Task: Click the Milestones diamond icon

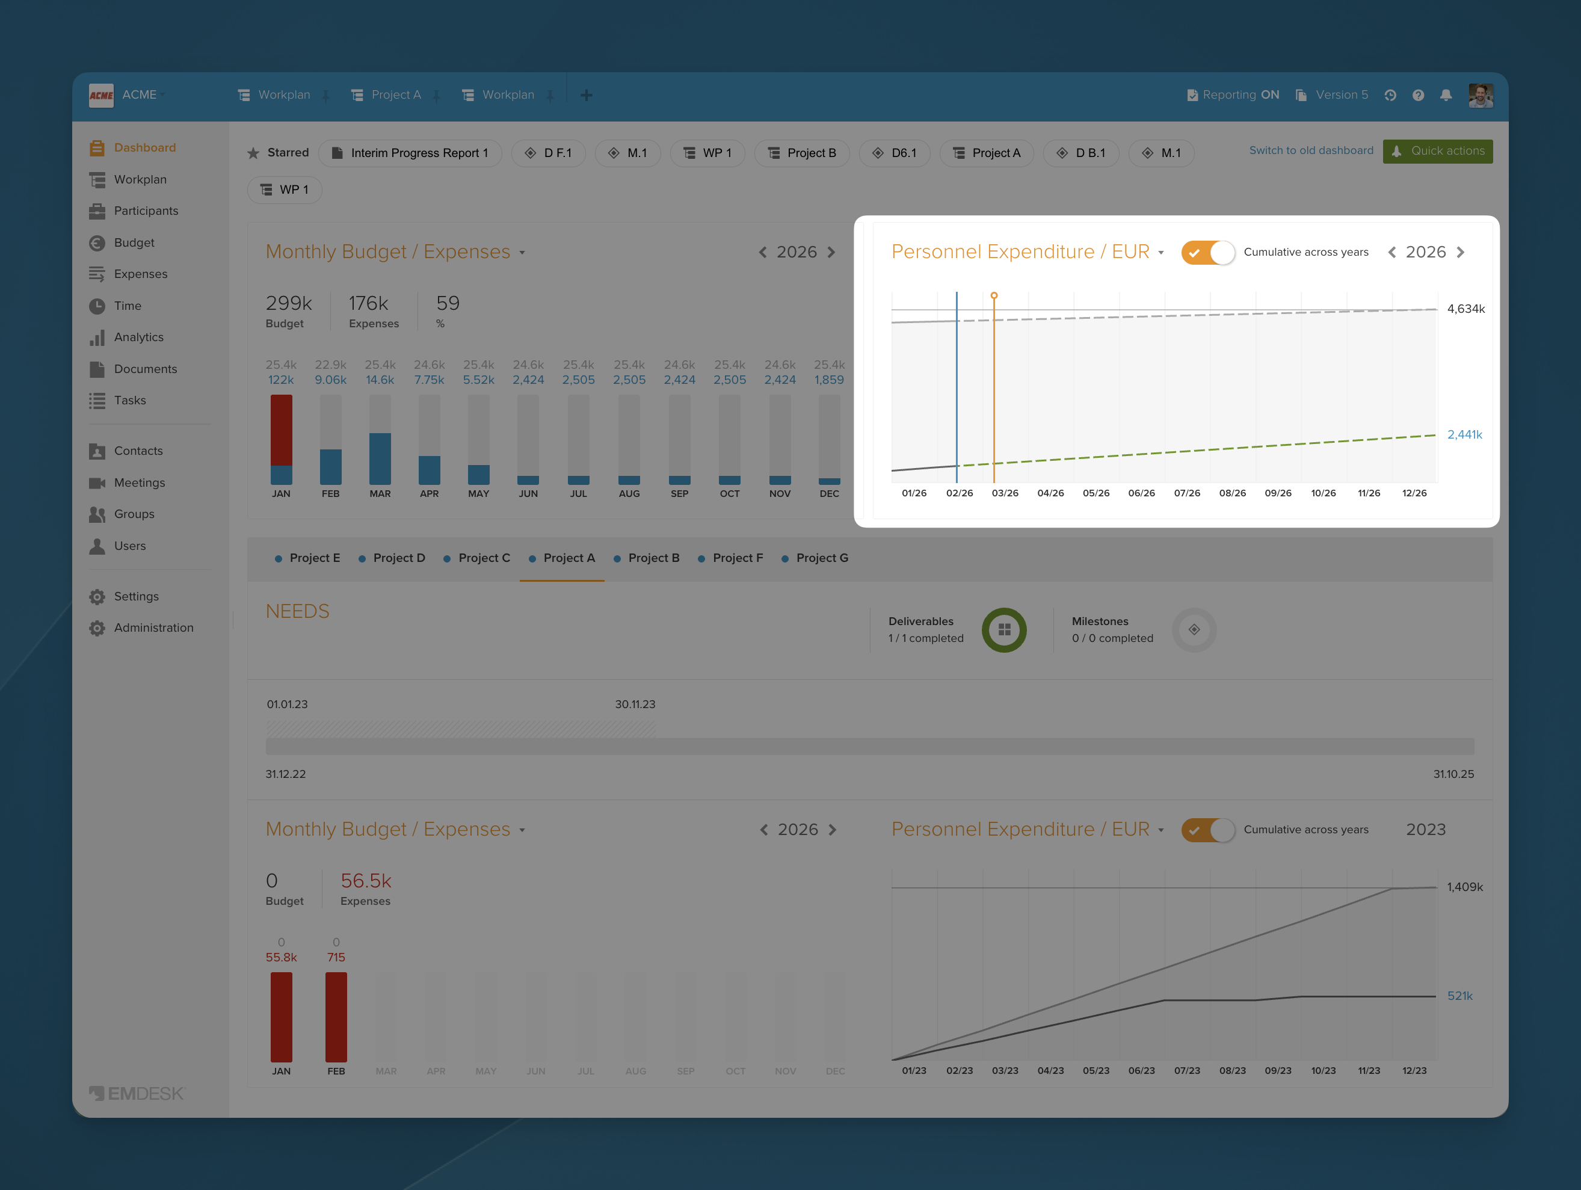Action: 1194,630
